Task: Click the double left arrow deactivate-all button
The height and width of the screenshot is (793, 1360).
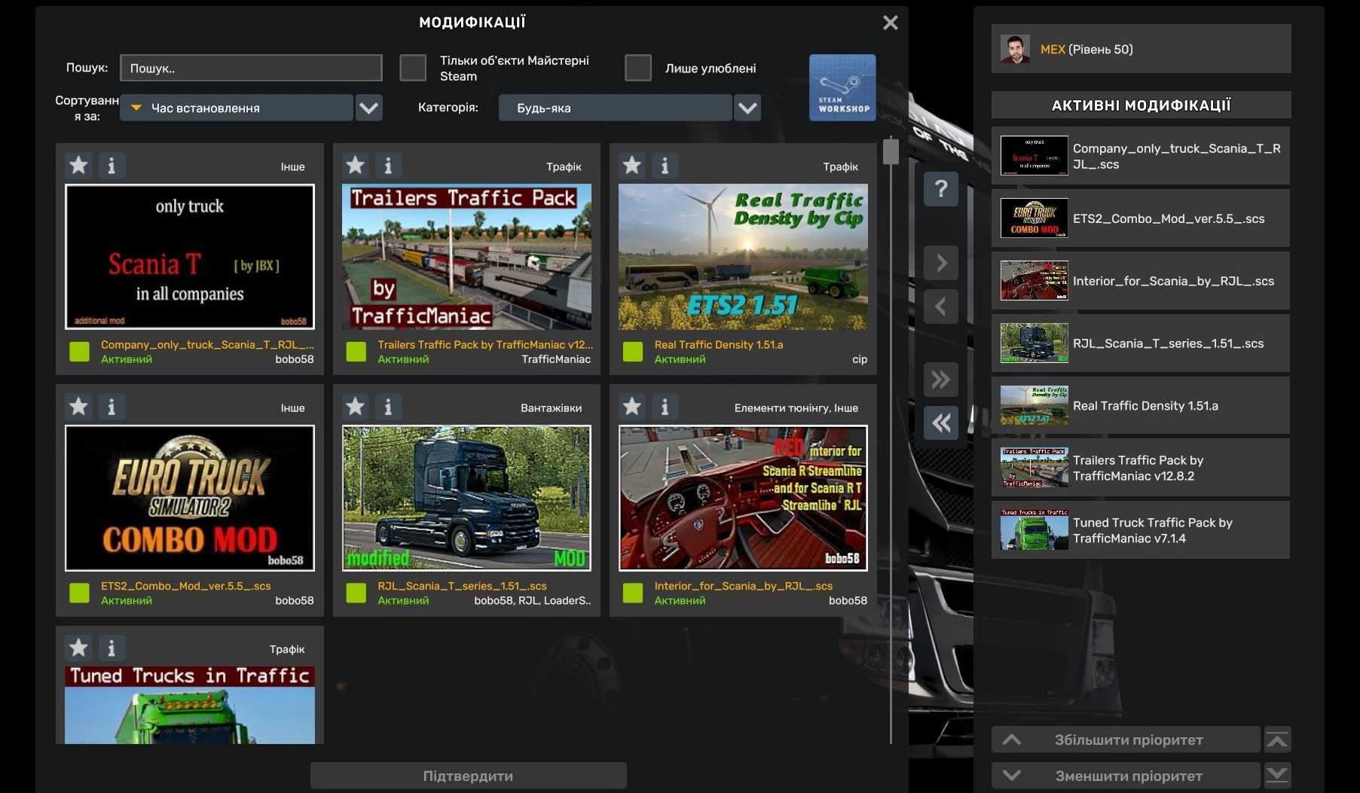Action: click(x=940, y=422)
